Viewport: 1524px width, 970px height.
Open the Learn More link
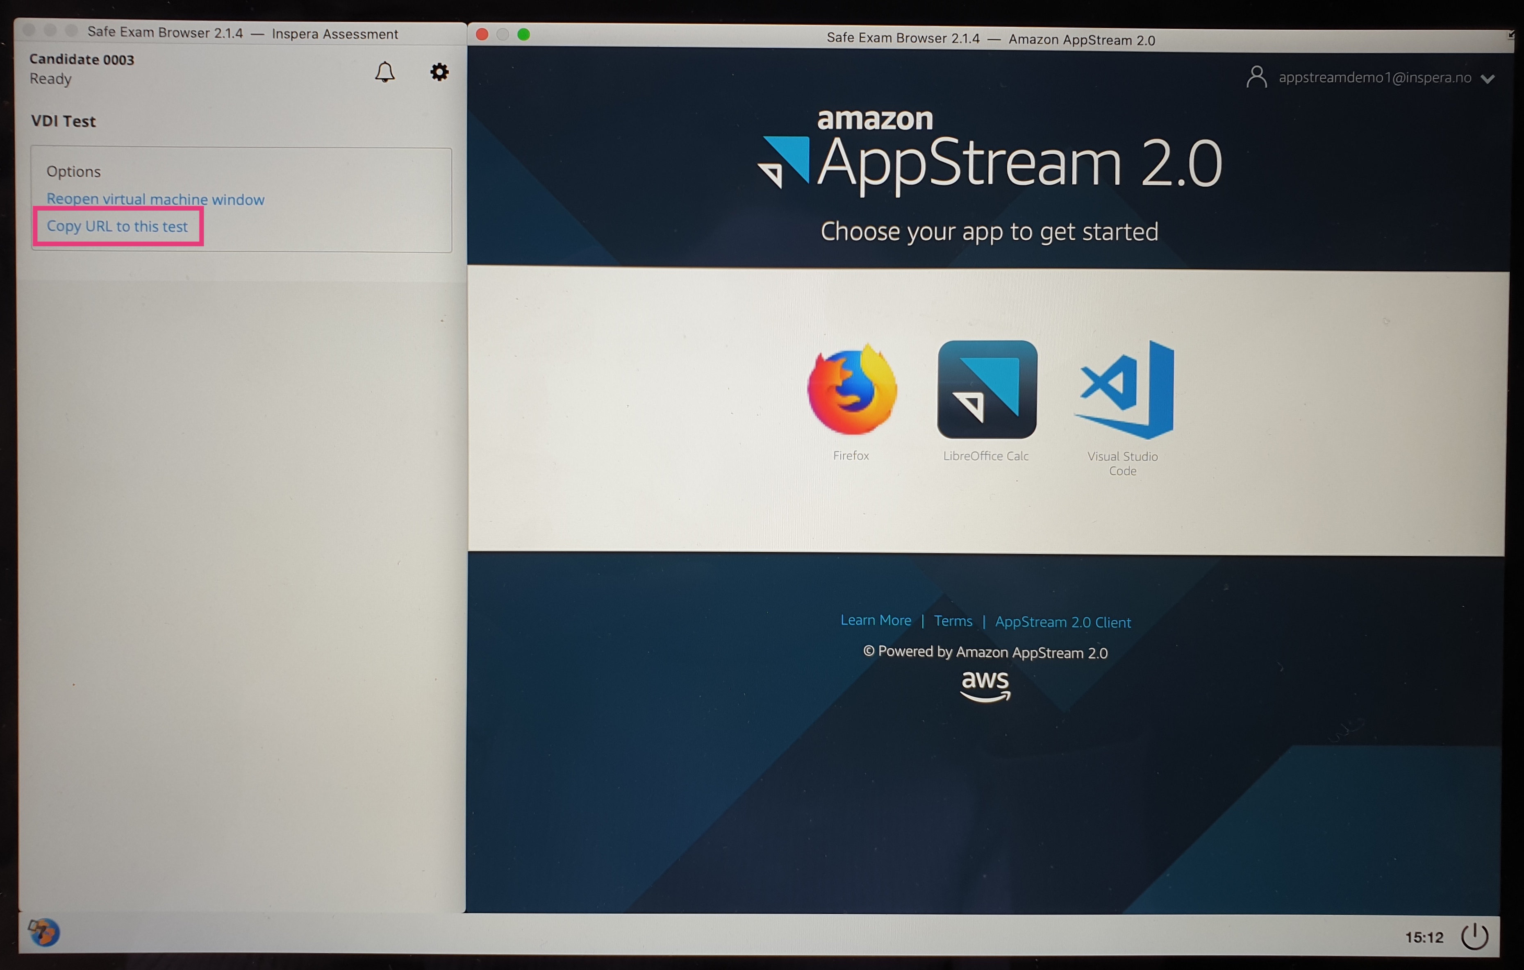click(x=875, y=620)
